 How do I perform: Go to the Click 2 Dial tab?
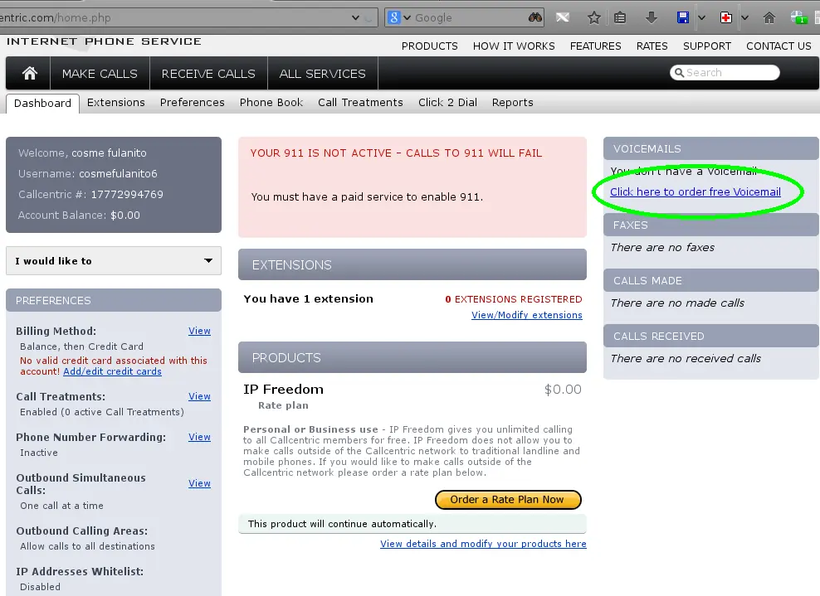point(447,103)
